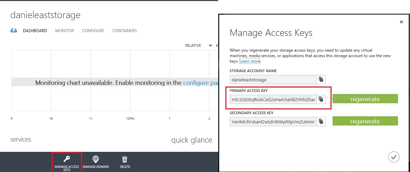This screenshot has height=172, width=410.
Task: Switch to the Dashboard tab
Action: [x=35, y=31]
